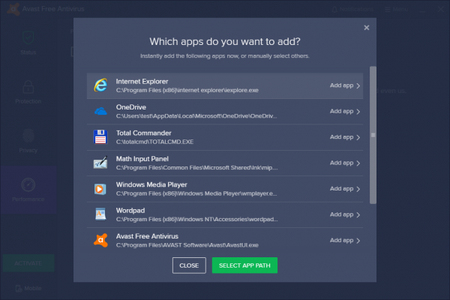Add app for Math Input Panel
The height and width of the screenshot is (300, 450).
click(x=345, y=163)
